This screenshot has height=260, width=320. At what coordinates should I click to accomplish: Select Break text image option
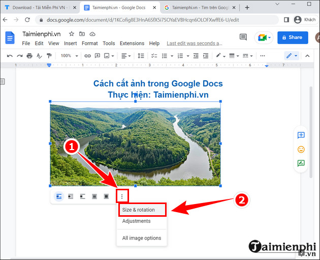83,196
